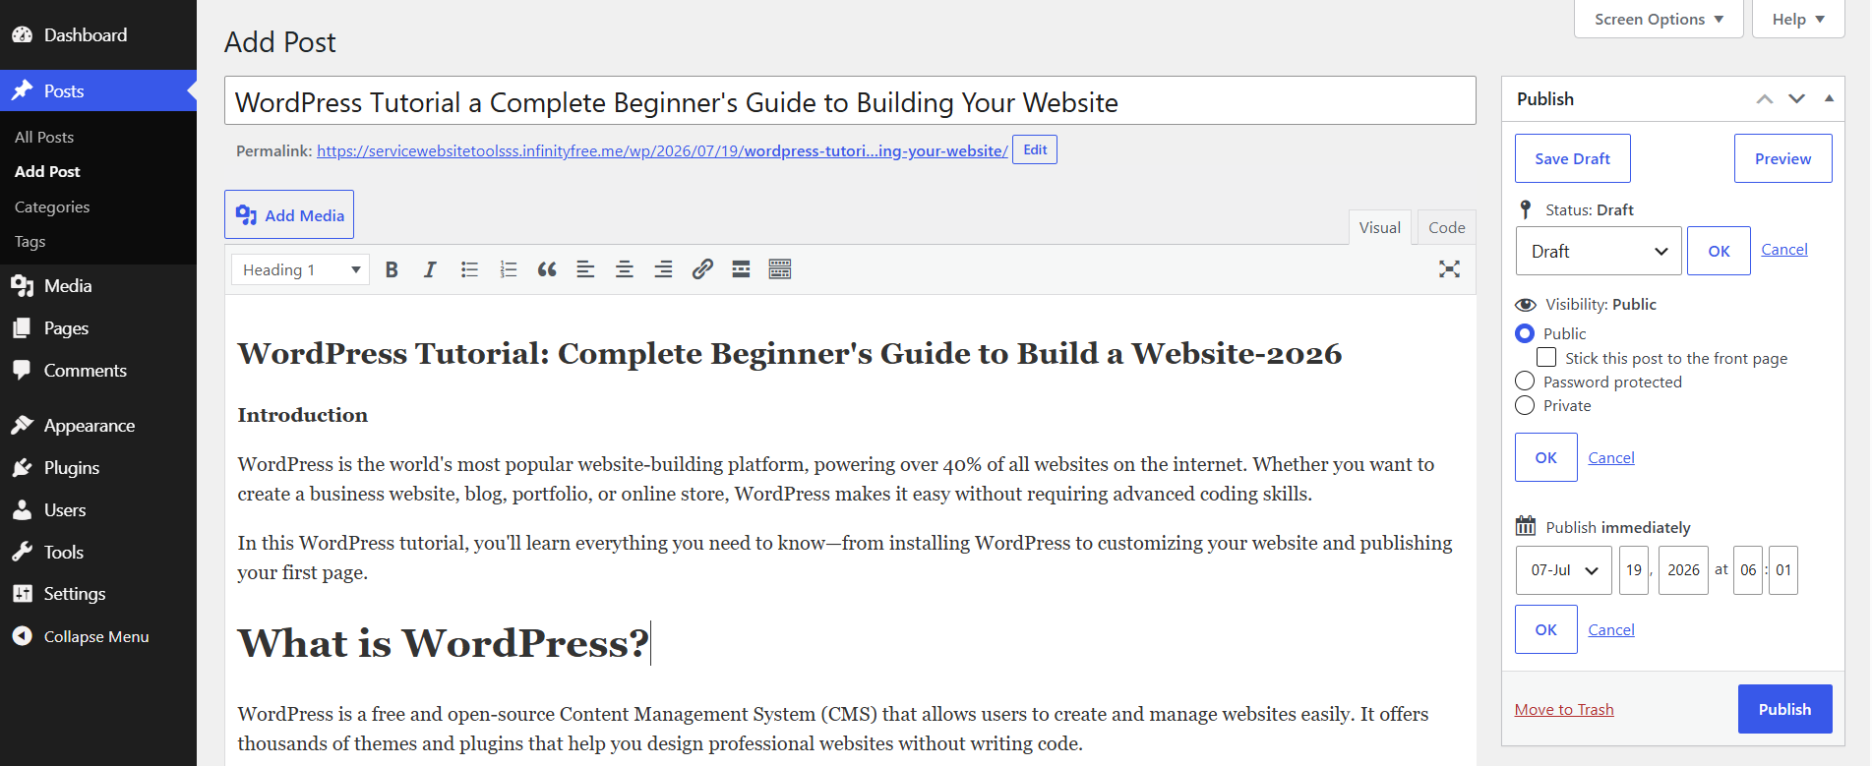Move the Publish box down
Screen dimensions: 1872x766
(1796, 99)
